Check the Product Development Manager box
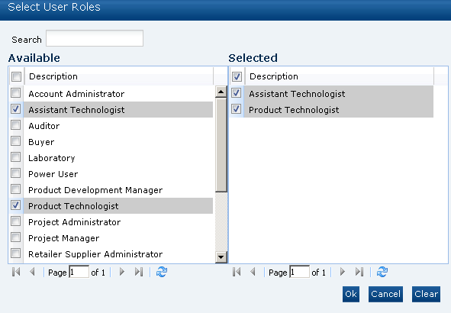The image size is (451, 313). [15, 189]
